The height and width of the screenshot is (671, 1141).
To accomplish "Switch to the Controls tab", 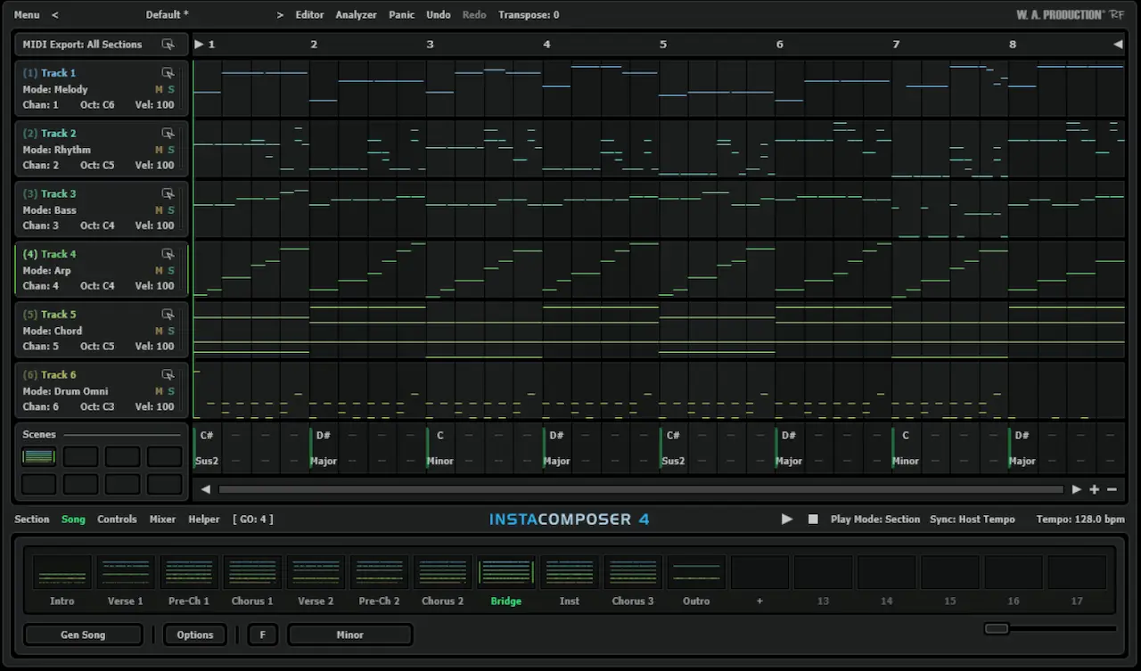I will pyautogui.click(x=117, y=519).
